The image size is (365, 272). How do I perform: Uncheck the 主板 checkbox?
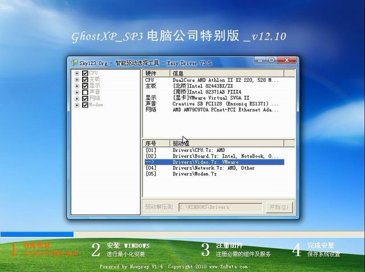pyautogui.click(x=85, y=80)
